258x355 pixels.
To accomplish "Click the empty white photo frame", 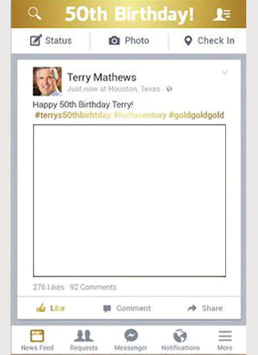I will [x=130, y=201].
